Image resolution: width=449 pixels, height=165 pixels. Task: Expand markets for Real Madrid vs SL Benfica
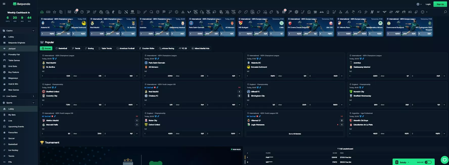coord(137,76)
